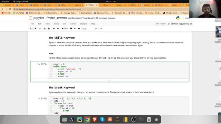
Task: Click the Logout button
Action: [187, 18]
